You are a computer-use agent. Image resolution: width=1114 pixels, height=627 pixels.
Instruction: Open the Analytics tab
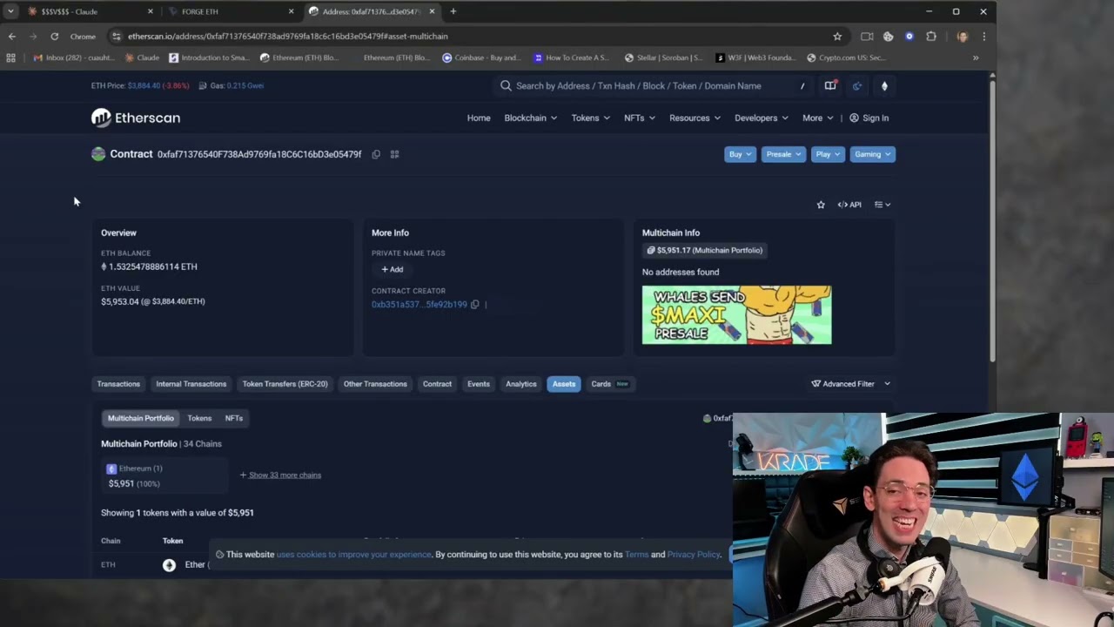521,384
